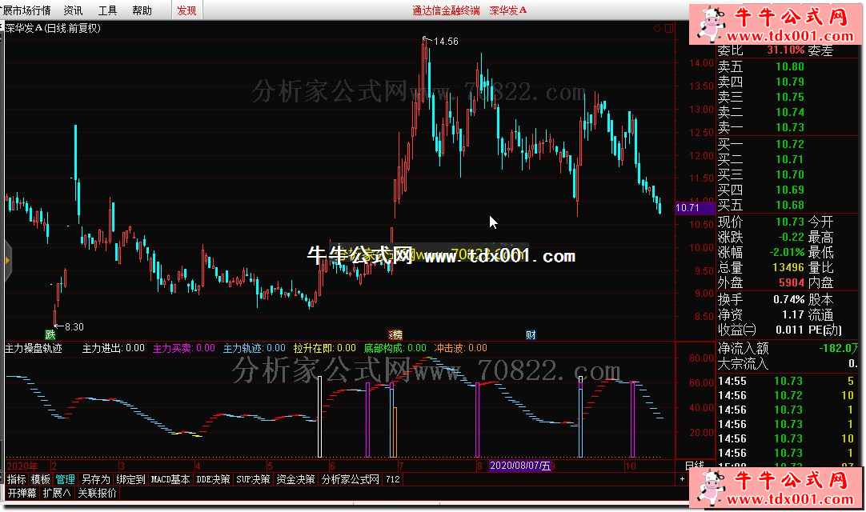Screen dimensions: 866x512
Task: Switch to the 分析家公式网 tab
Action: [x=350, y=479]
